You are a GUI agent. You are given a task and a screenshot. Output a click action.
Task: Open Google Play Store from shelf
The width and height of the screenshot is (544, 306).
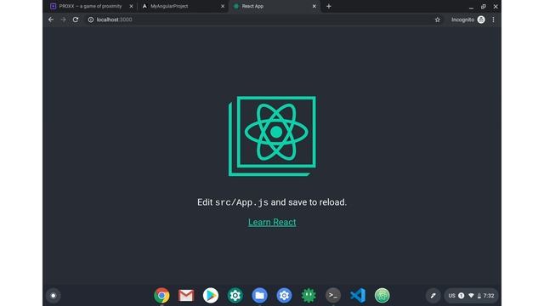pyautogui.click(x=211, y=296)
